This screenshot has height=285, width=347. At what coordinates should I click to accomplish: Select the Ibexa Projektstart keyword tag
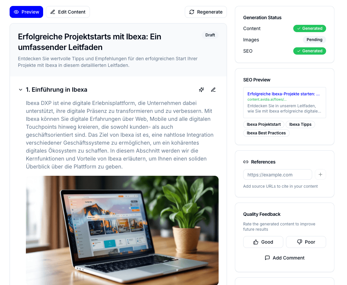pyautogui.click(x=264, y=124)
